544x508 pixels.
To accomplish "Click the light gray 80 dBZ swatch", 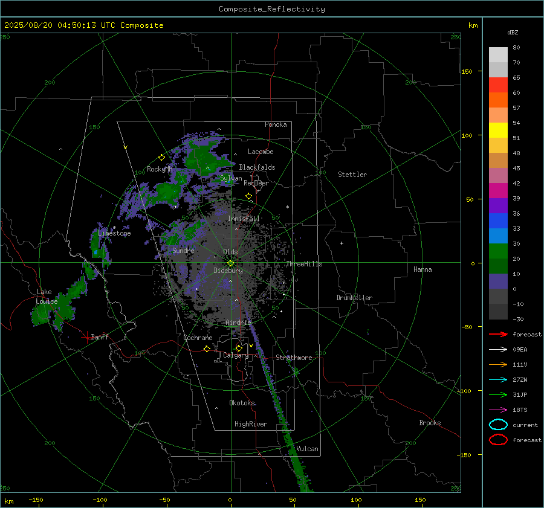I will [498, 54].
